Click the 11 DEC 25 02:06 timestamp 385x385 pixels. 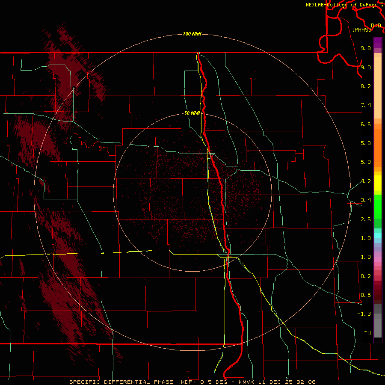tap(287, 382)
